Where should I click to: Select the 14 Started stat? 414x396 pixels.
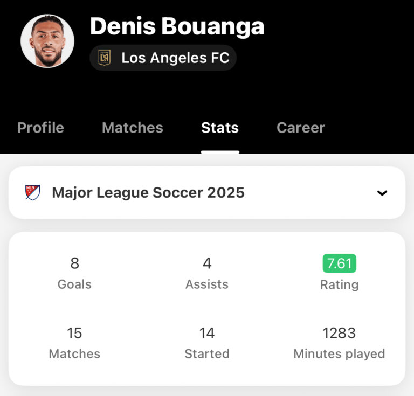click(207, 342)
